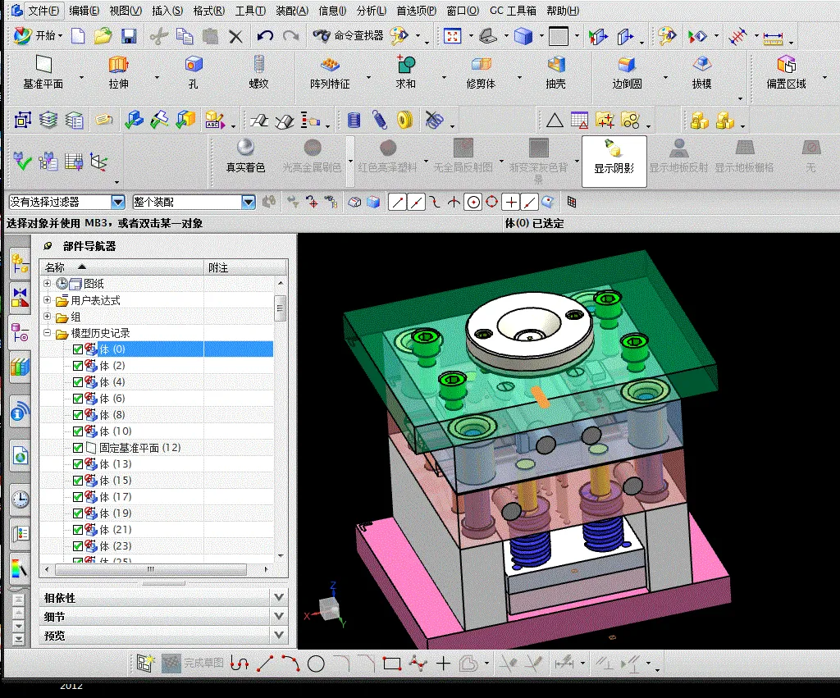
Task: Toggle Show Shadows (显示阴影)
Action: click(x=614, y=161)
